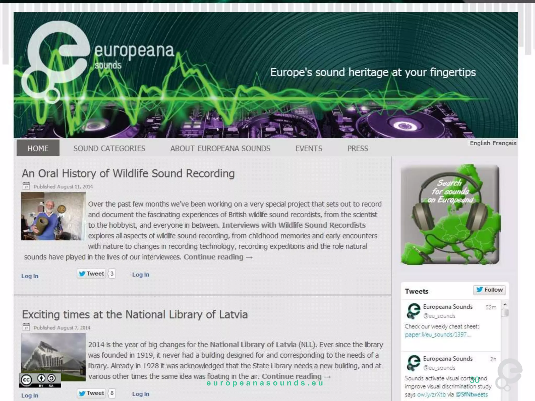Click the calendar icon beside Published August 7

[x=26, y=327]
